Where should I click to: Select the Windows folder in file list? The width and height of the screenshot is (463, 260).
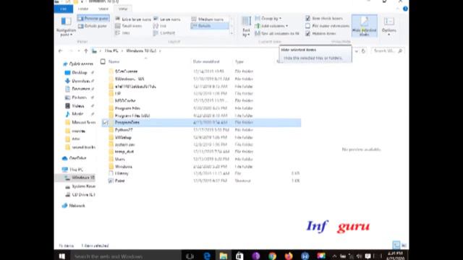pyautogui.click(x=124, y=167)
